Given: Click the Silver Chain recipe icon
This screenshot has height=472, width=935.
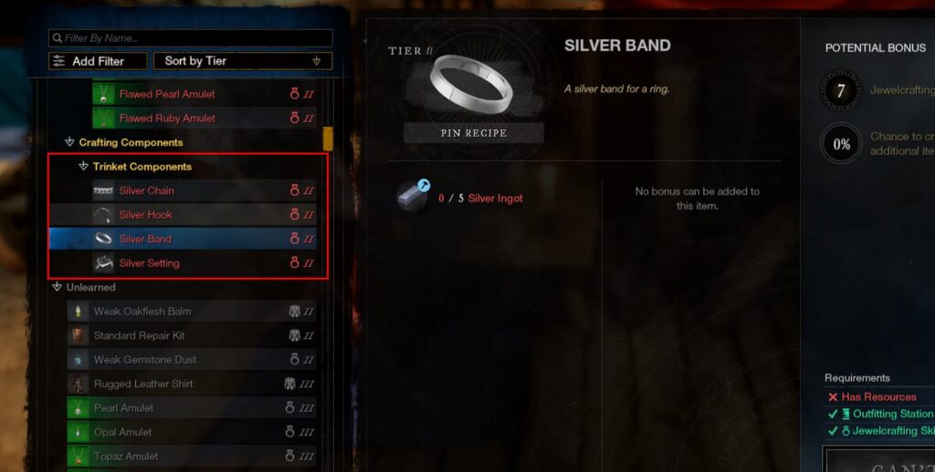Looking at the screenshot, I should [x=103, y=190].
